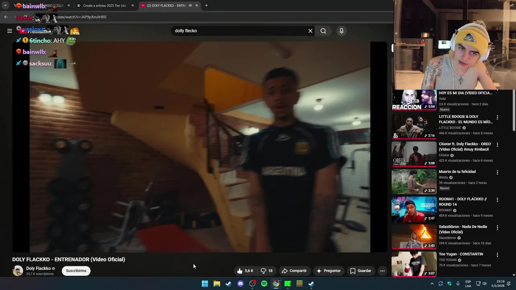Open options menu for Salastkbron video
Screen dimensions: 516x290
pyautogui.click(x=497, y=227)
